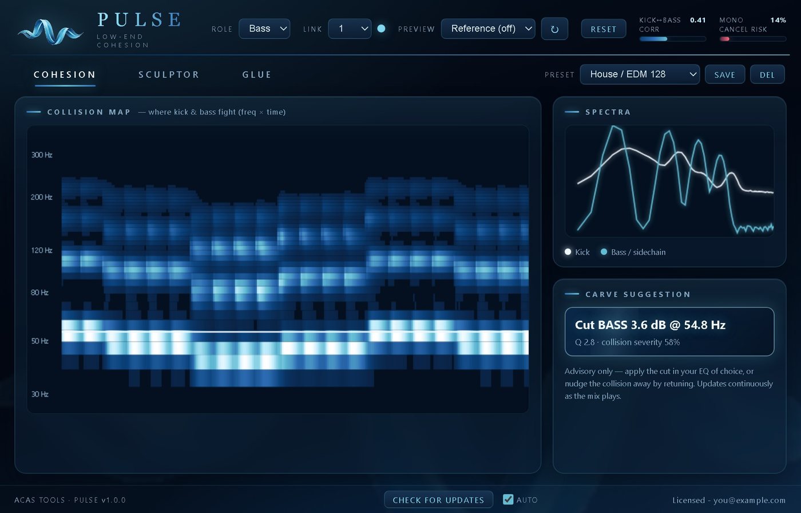Click the Pulse wave logo
Screen dimensions: 801x513
[50, 31]
